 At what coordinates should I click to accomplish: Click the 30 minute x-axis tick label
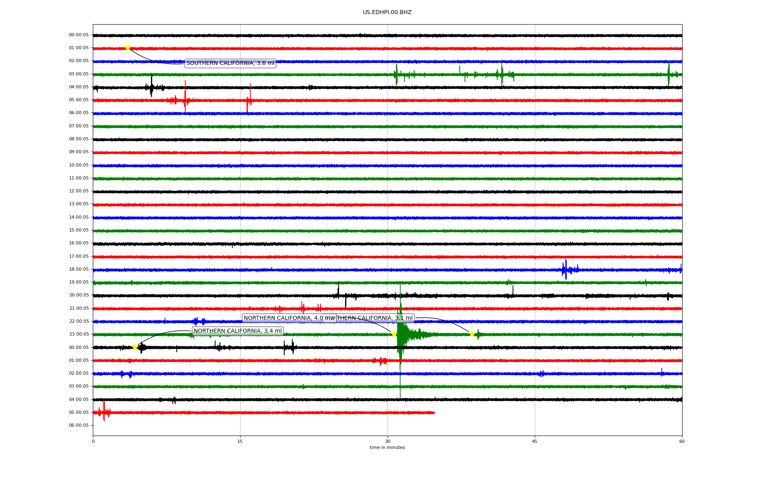click(x=387, y=441)
